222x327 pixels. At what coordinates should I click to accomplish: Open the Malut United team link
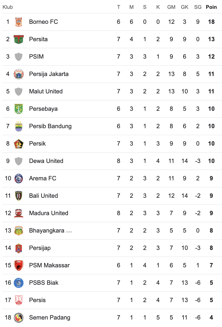click(46, 92)
